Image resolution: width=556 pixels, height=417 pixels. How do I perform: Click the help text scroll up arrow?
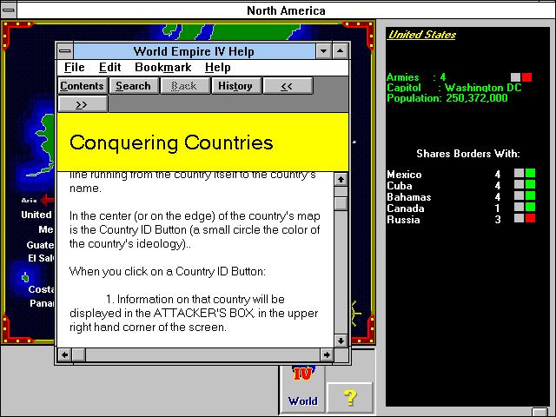click(341, 180)
